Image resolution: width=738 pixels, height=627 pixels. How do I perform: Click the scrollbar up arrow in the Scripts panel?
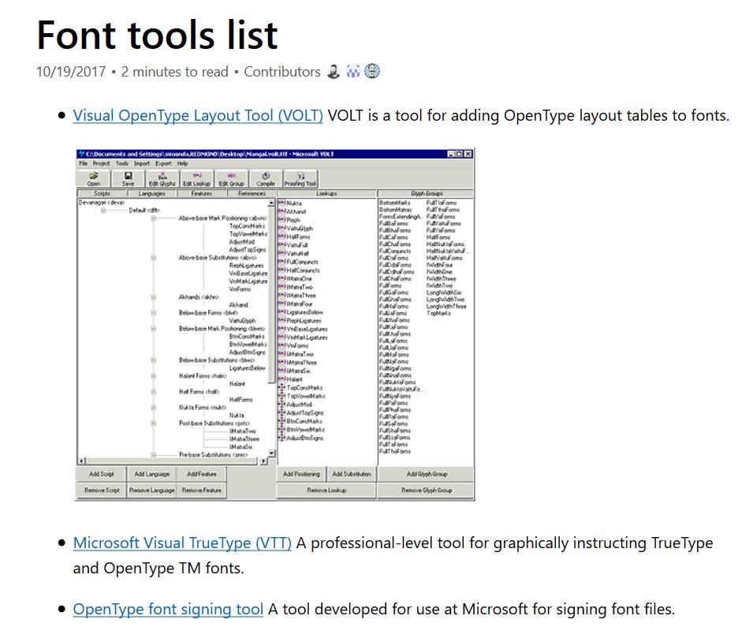[271, 201]
